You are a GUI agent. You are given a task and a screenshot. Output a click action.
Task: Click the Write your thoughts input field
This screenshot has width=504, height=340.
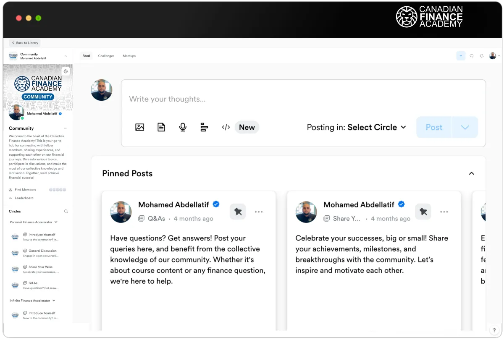click(x=294, y=99)
